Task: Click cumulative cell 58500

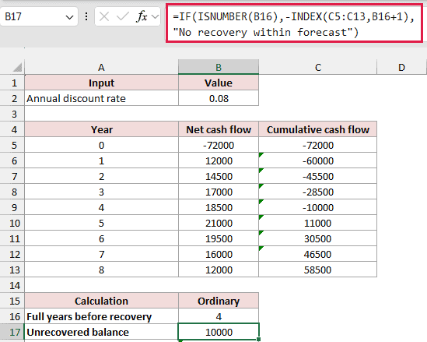Action: (318, 270)
